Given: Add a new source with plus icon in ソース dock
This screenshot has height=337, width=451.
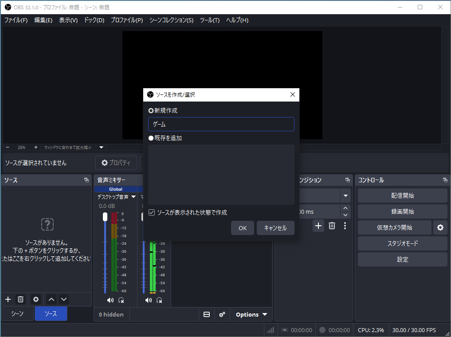Looking at the screenshot, I should [8, 299].
